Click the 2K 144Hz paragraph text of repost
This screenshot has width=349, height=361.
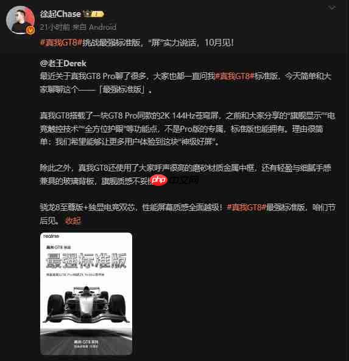[x=188, y=129]
